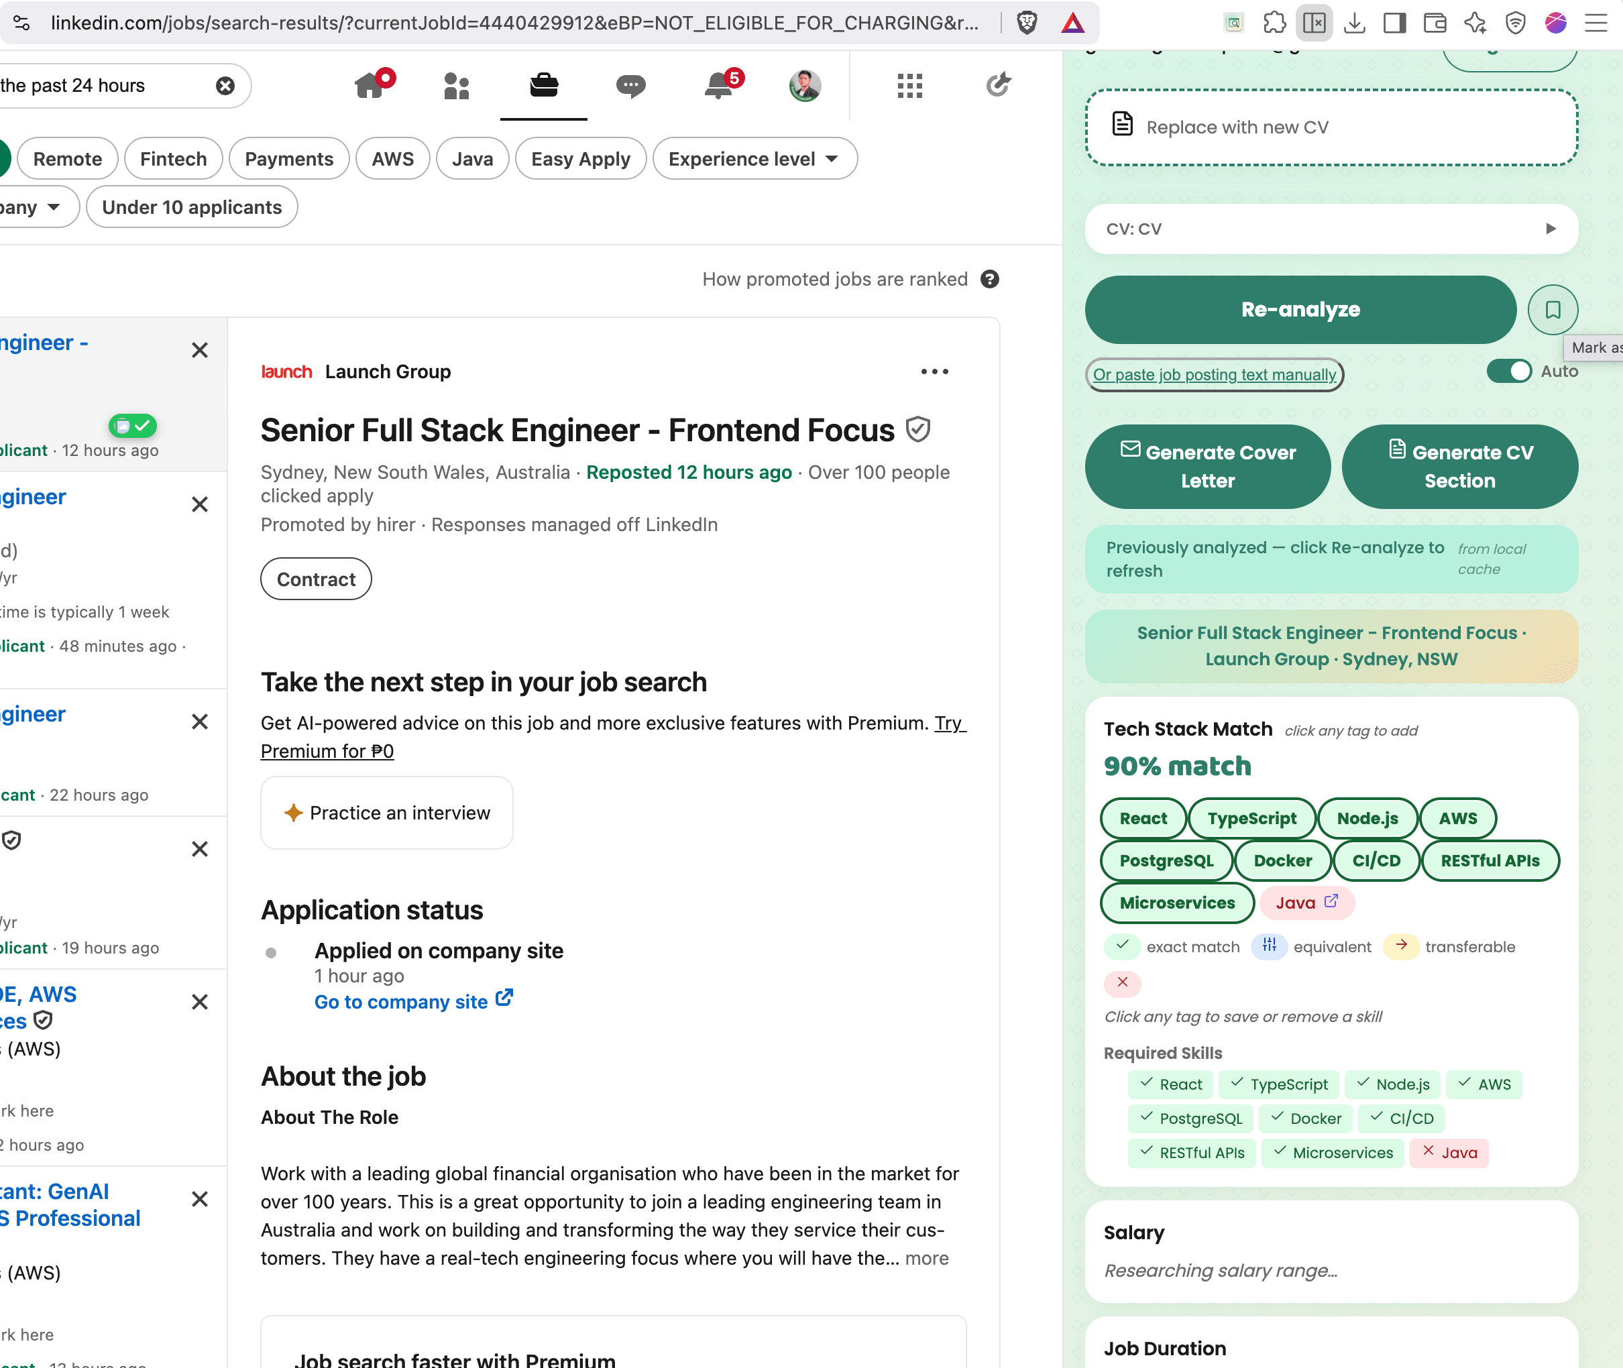This screenshot has height=1368, width=1623.
Task: Click Generate Cover Letter button
Action: click(1208, 466)
